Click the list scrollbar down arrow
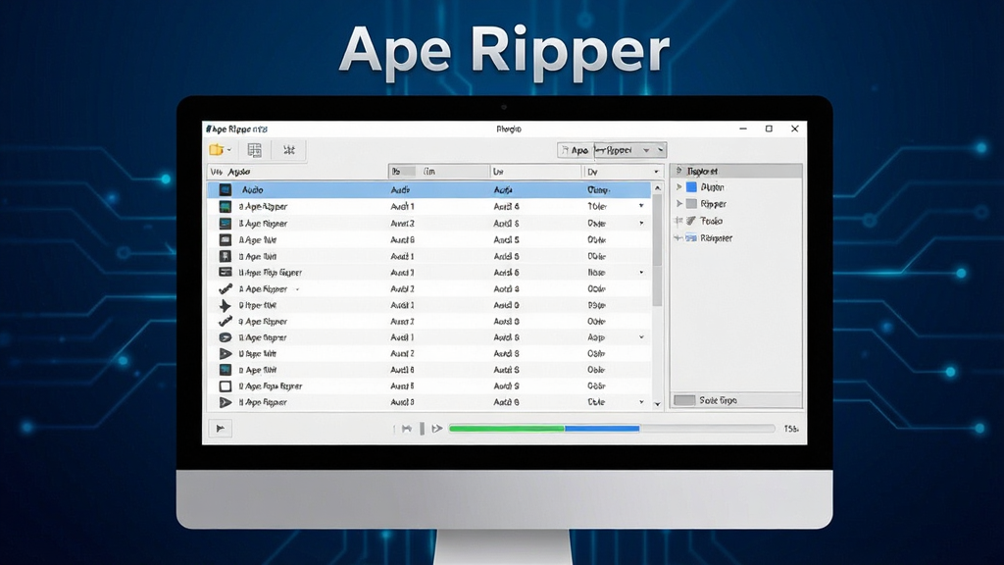The image size is (1004, 565). click(x=657, y=404)
